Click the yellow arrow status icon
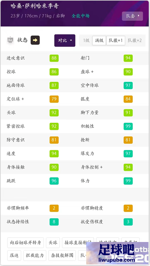Image resolution: width=150 pixels, height=266 pixels. point(35,40)
